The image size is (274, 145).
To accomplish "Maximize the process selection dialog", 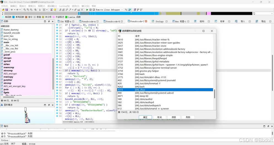I will click(204, 31).
